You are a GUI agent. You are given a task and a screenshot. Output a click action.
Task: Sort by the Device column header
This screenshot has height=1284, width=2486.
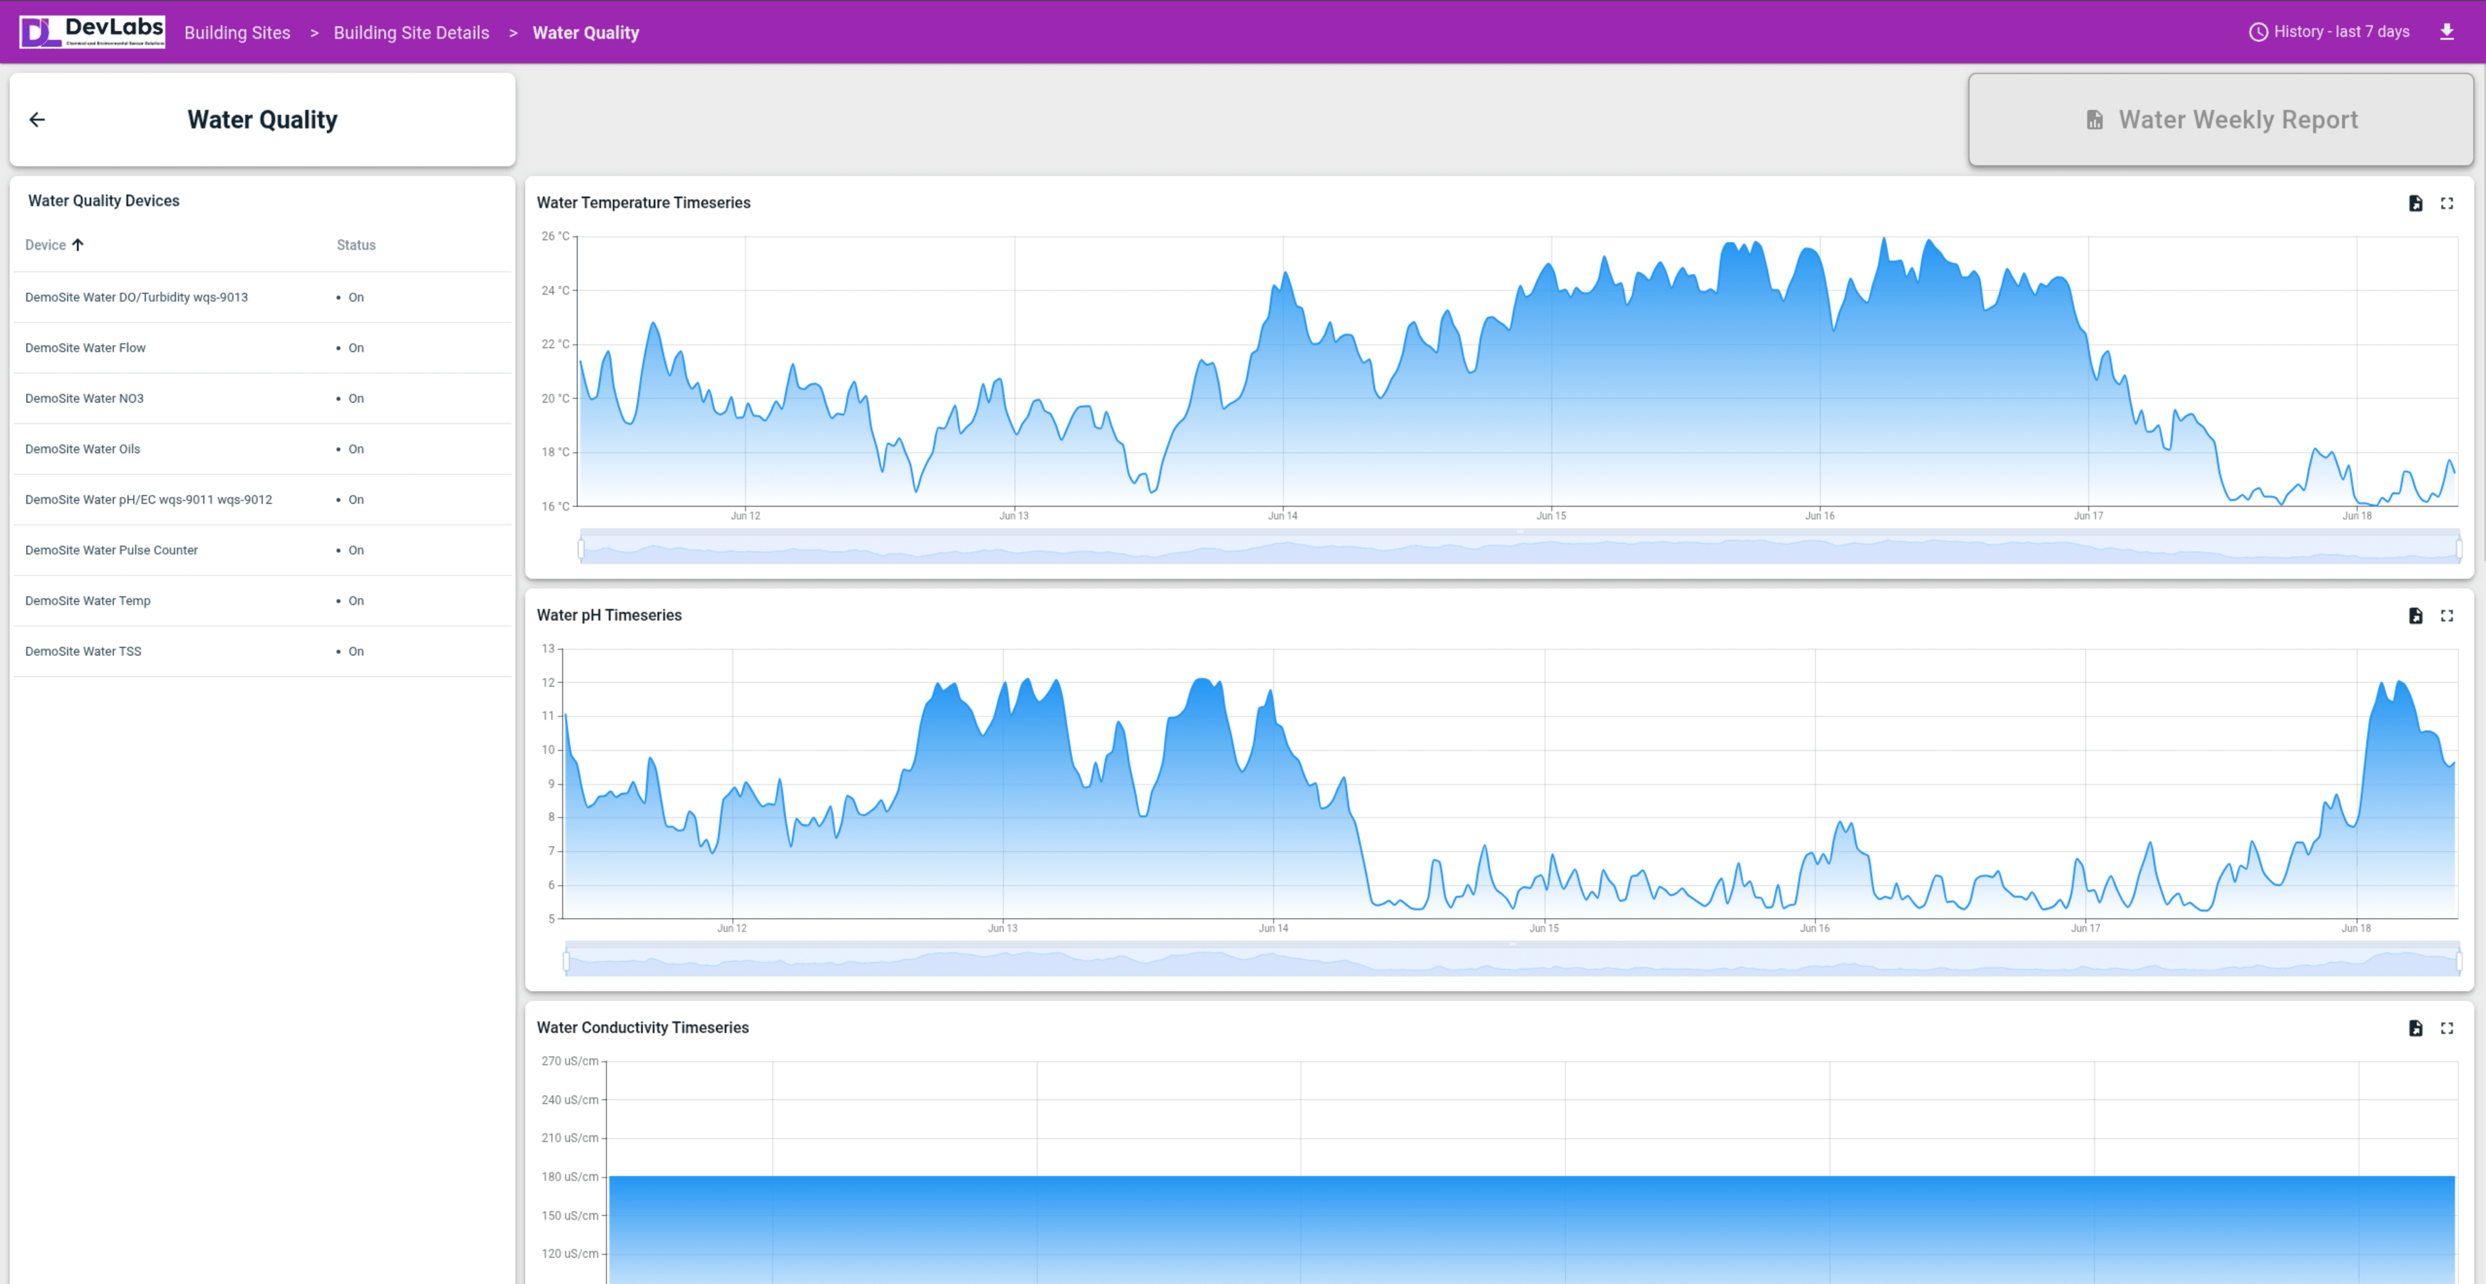point(45,245)
